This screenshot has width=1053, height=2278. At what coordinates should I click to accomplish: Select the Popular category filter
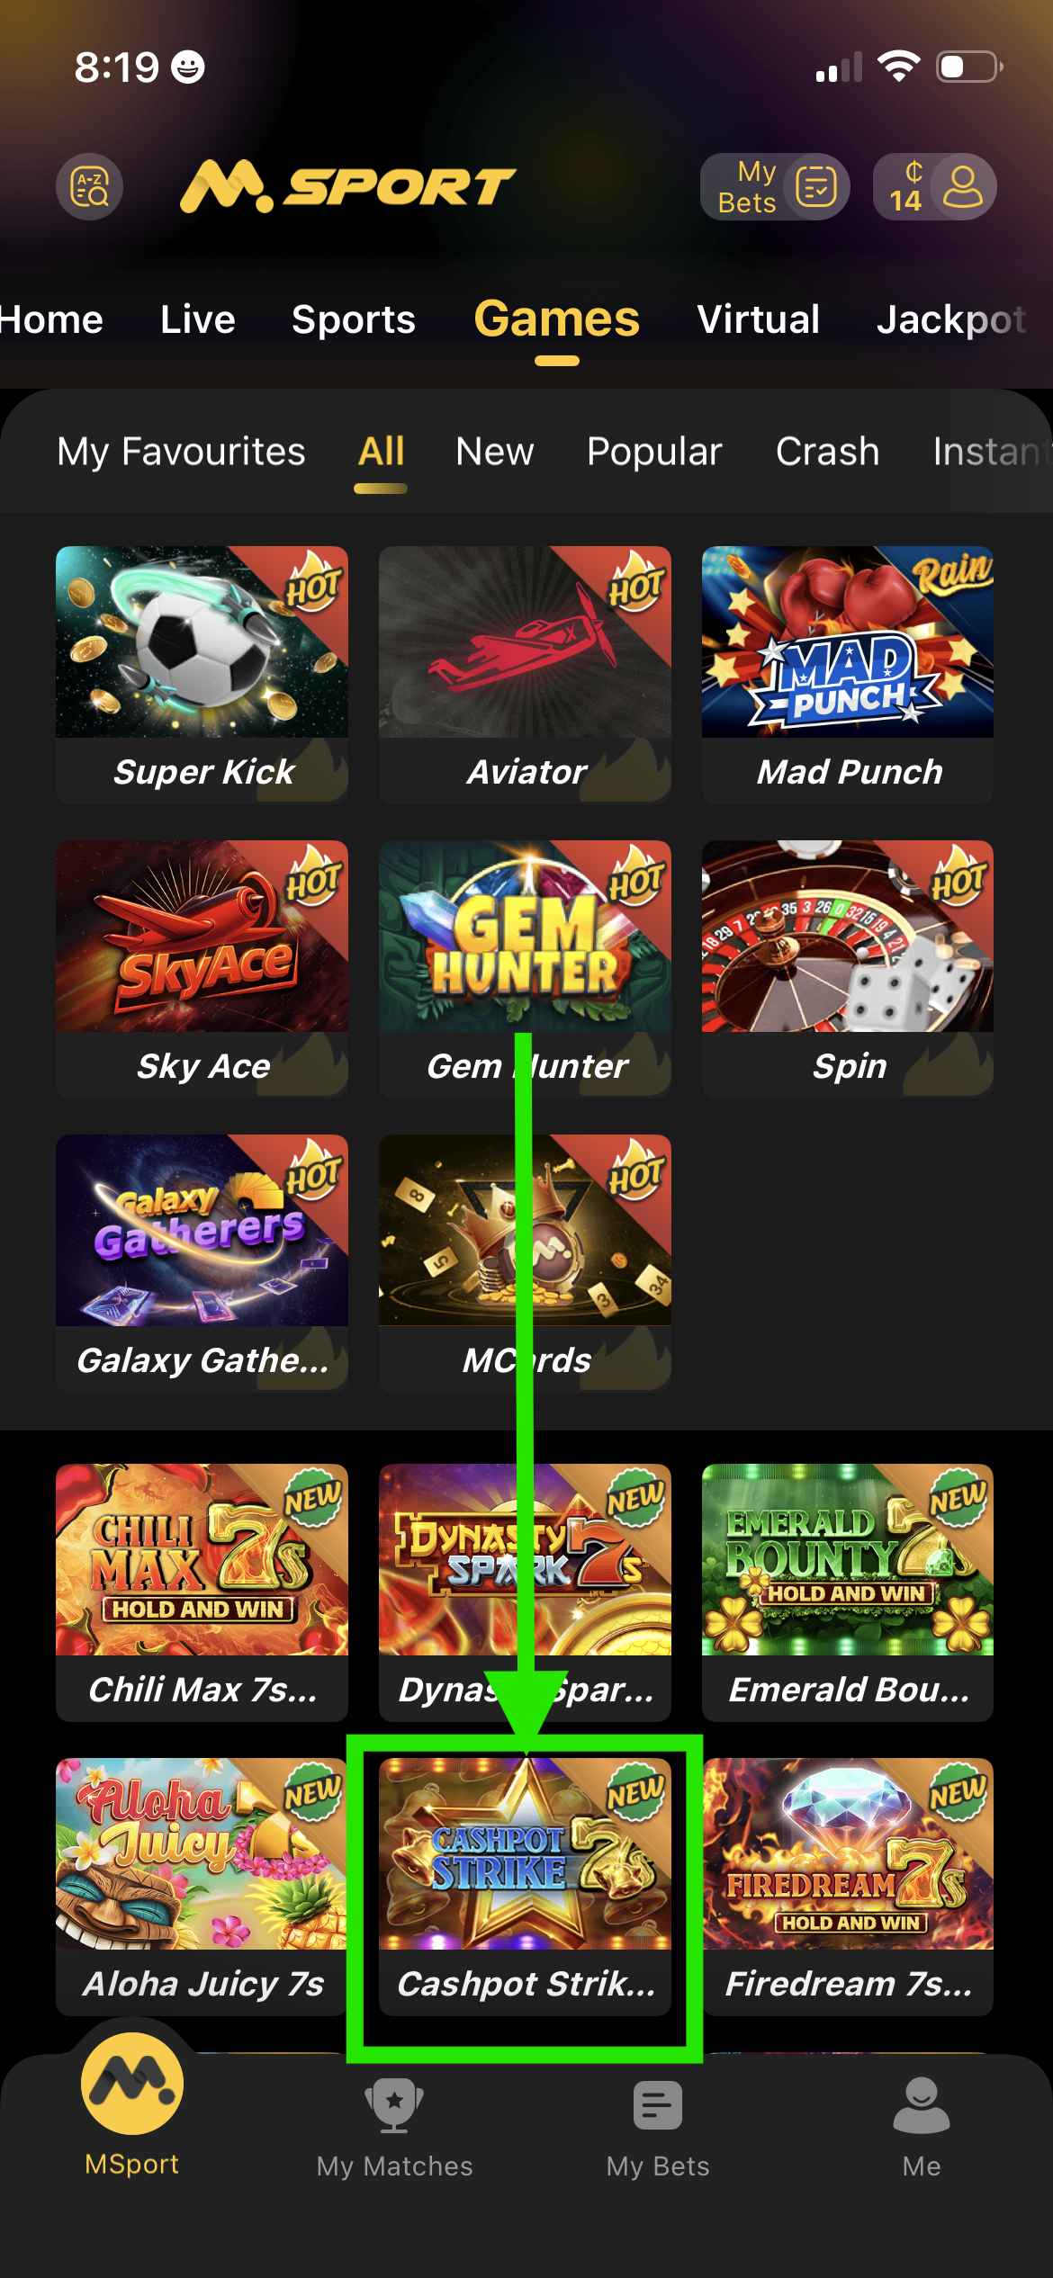click(654, 451)
